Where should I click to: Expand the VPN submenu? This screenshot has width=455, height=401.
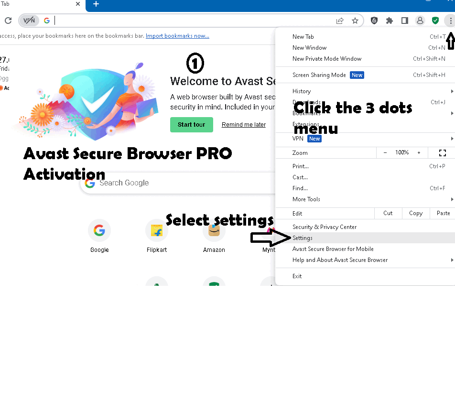[297, 139]
